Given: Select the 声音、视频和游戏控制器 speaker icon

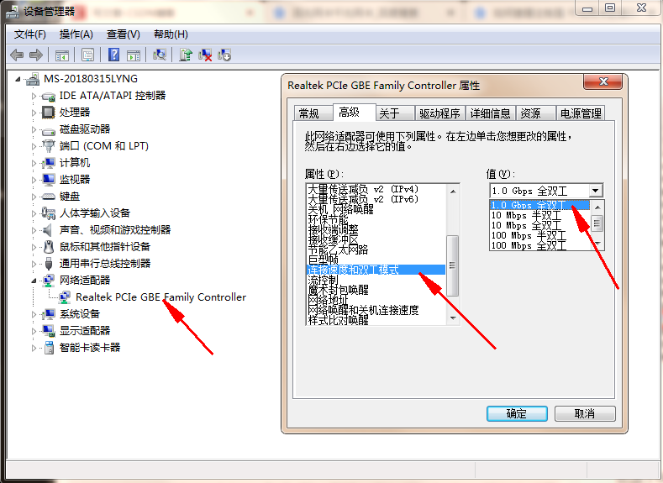Looking at the screenshot, I should click(x=47, y=230).
